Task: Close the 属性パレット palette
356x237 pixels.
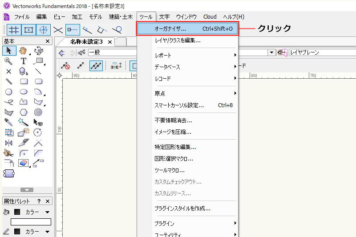Action: tap(48, 201)
